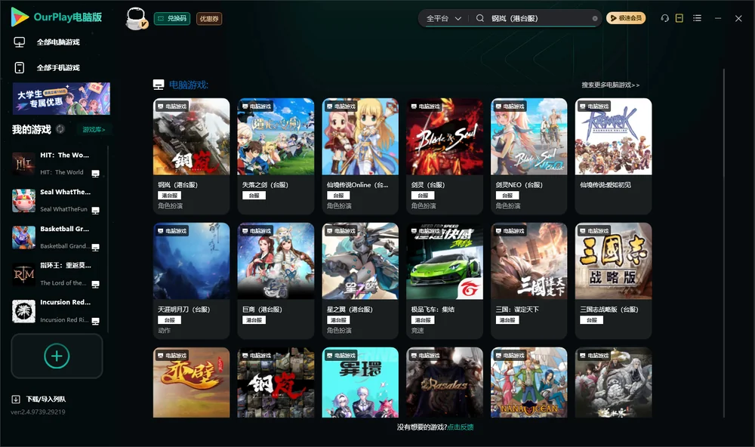Open the Rasalas game thumbnail
This screenshot has height=447, width=755.
pos(445,383)
